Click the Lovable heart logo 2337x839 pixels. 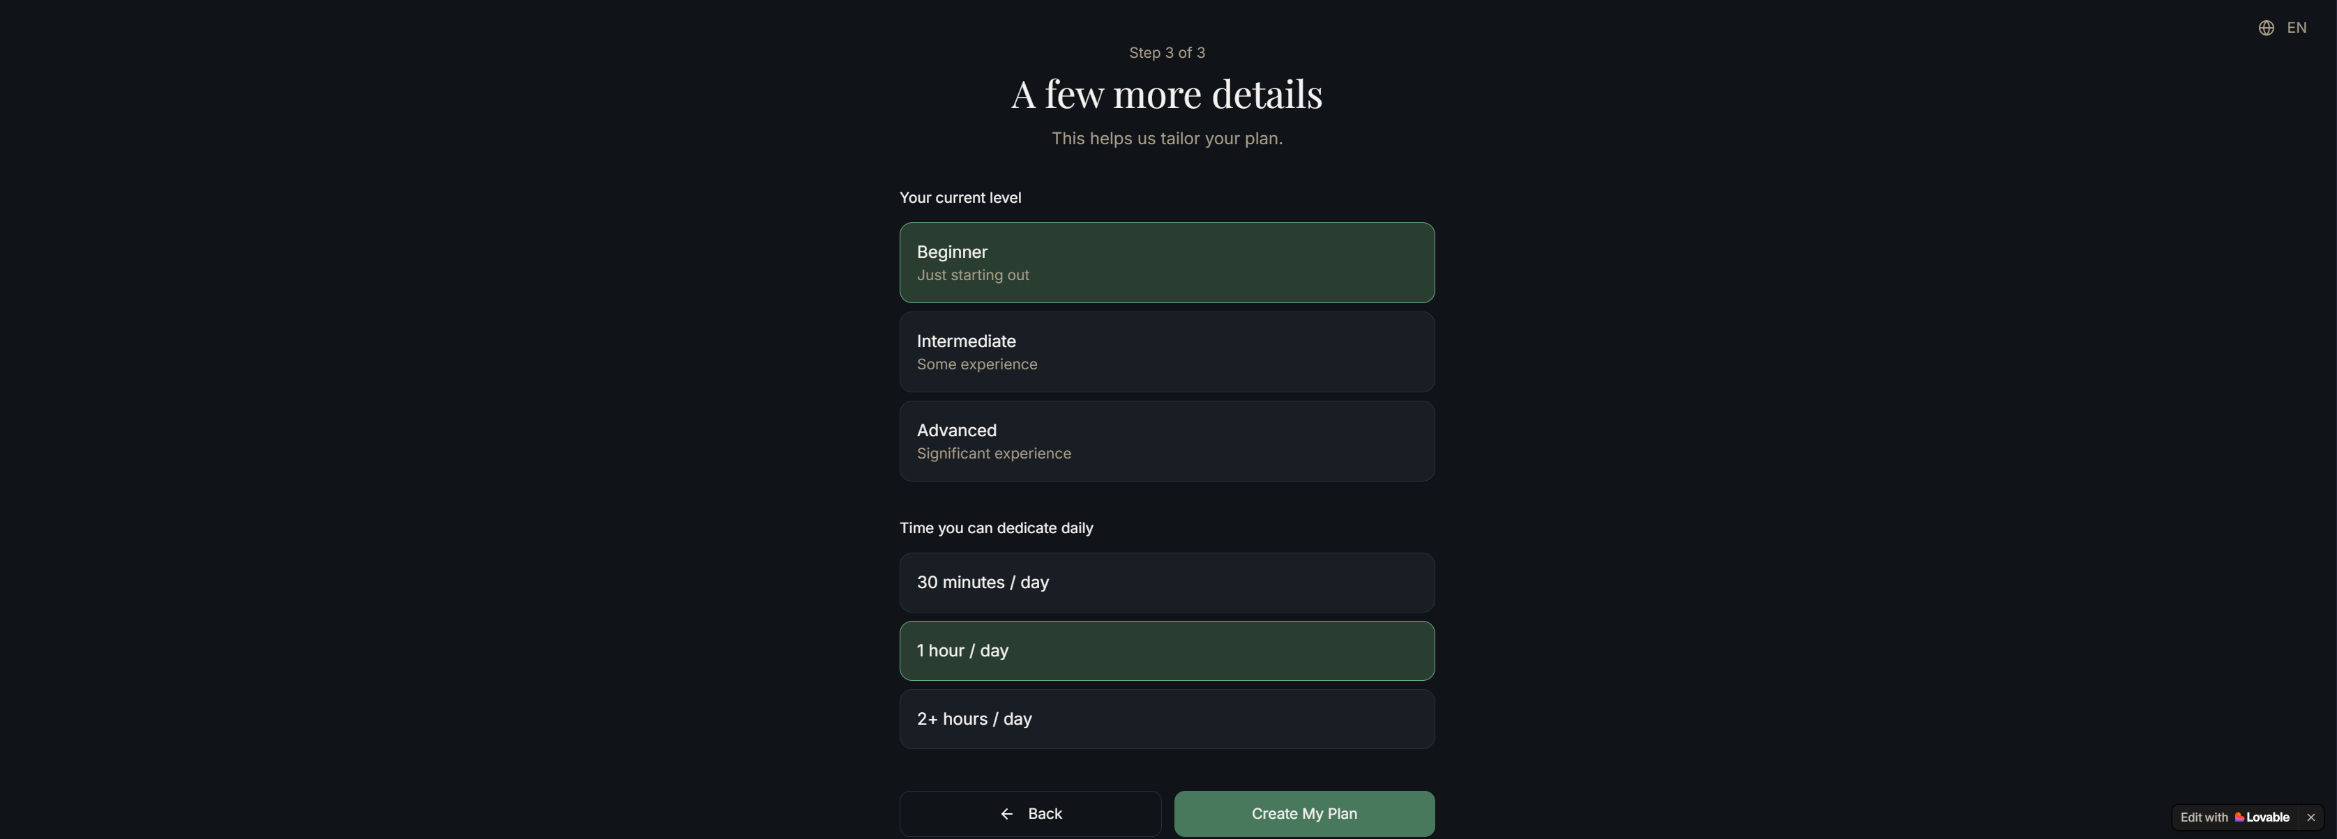point(2239,816)
